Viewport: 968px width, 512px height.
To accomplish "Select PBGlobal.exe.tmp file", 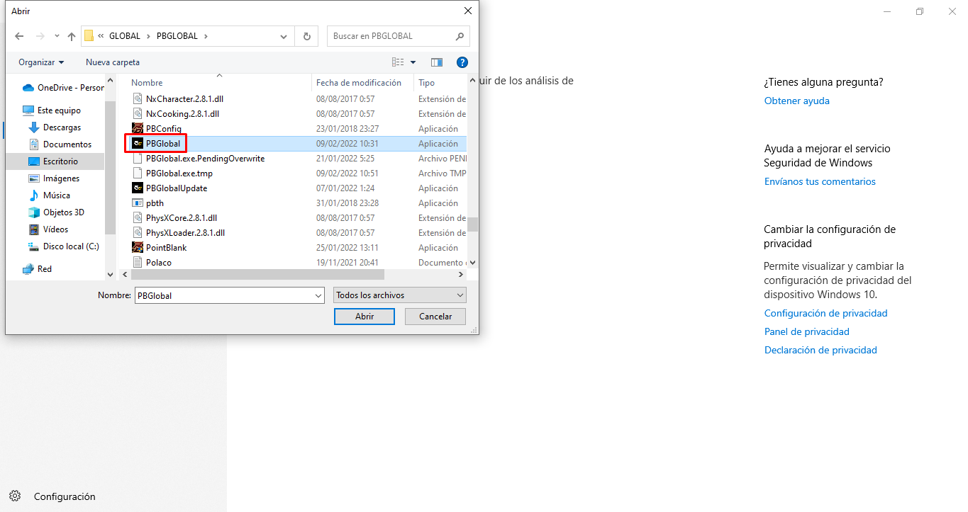I will coord(179,173).
